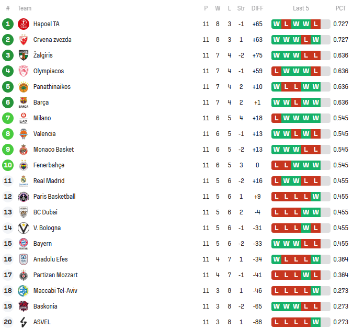The width and height of the screenshot is (353, 330).
Task: Click Valencia's red L result box
Action: coord(296,134)
